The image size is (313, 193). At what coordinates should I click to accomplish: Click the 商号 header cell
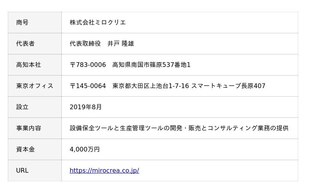click(22, 22)
